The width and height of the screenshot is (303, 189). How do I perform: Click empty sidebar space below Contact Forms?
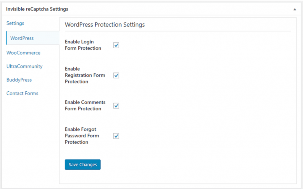[x=31, y=139]
